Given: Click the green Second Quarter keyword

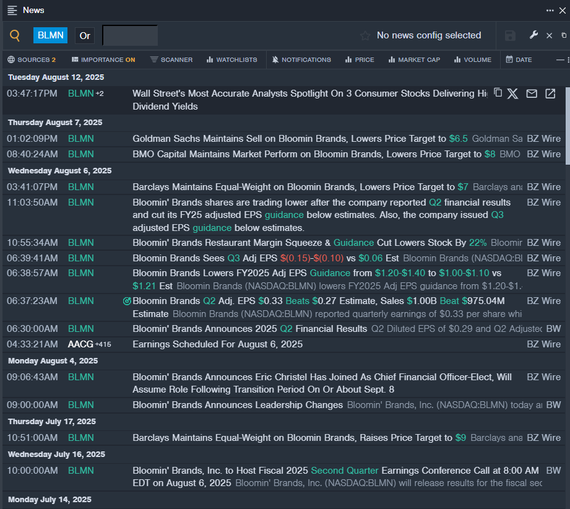Looking at the screenshot, I should pyautogui.click(x=345, y=471).
